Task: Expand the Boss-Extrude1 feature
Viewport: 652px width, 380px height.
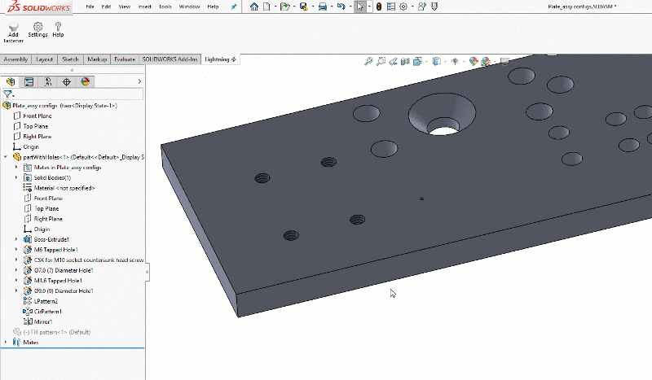Action: click(x=16, y=239)
